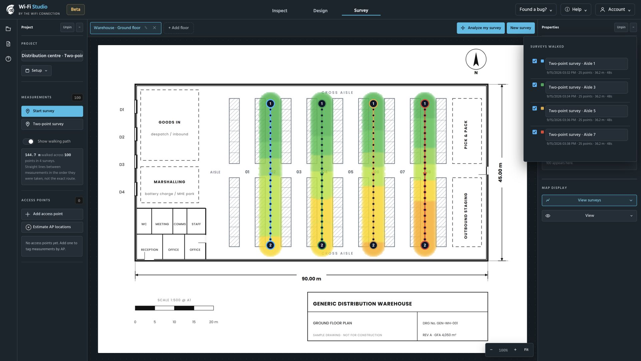
Task: Select the Survey tab
Action: click(x=361, y=10)
